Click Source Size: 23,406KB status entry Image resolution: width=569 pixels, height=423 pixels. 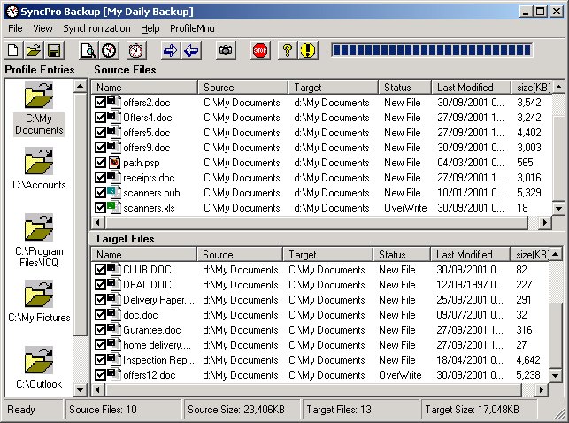pyautogui.click(x=242, y=410)
